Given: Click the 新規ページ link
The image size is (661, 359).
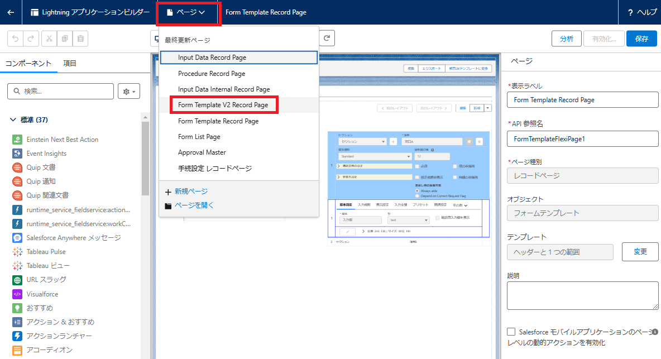Looking at the screenshot, I should tap(191, 192).
